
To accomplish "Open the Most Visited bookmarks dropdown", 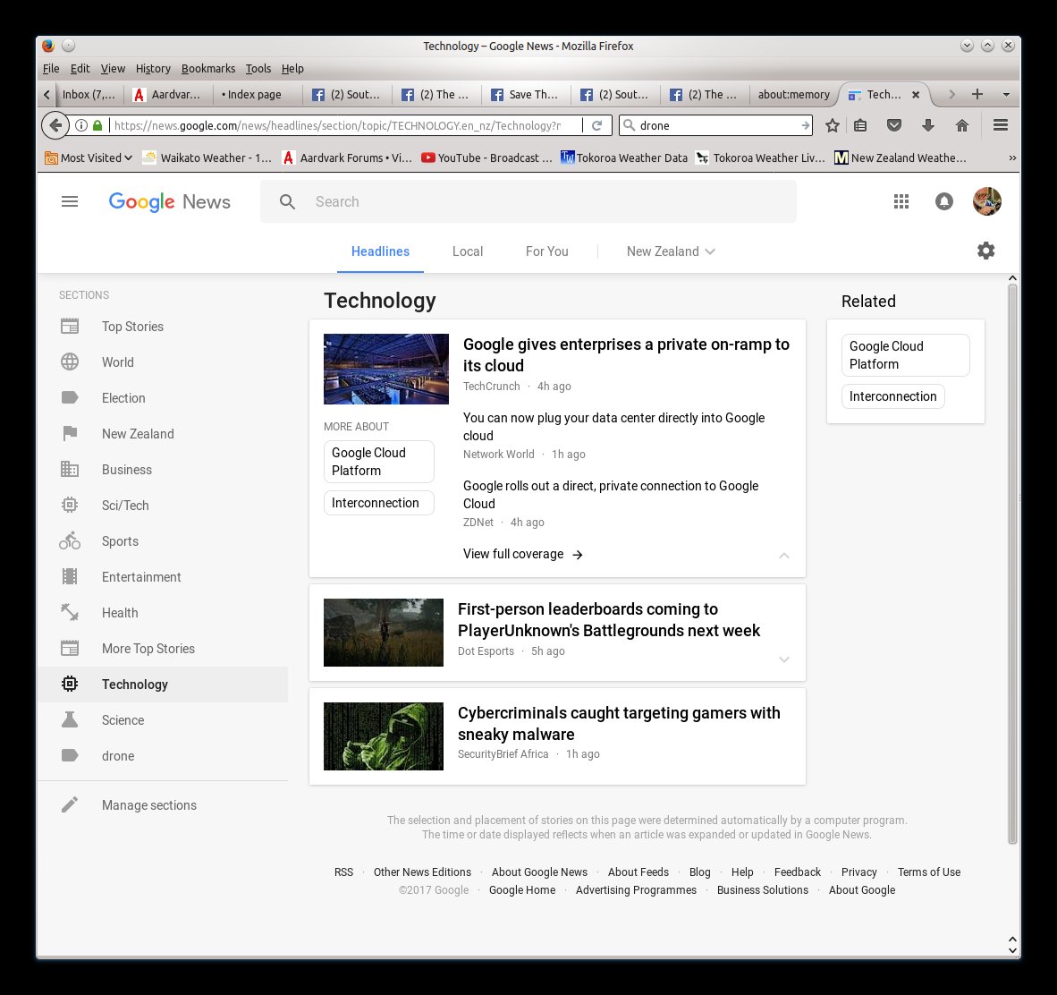I will (x=89, y=158).
